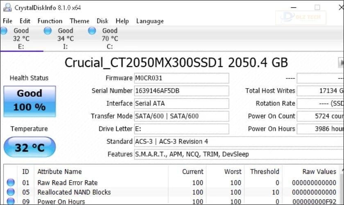Click the Firmware value field

pos(181,78)
